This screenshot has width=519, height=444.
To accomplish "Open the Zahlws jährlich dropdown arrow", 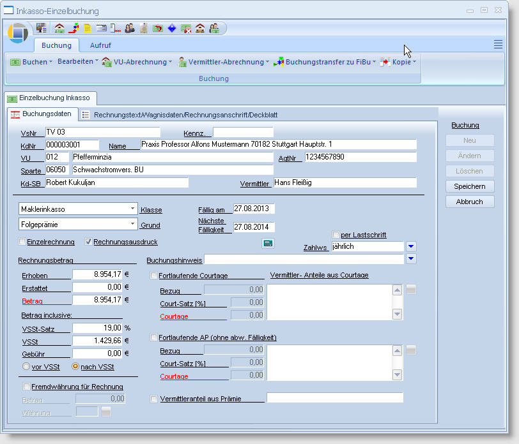I will coord(412,246).
